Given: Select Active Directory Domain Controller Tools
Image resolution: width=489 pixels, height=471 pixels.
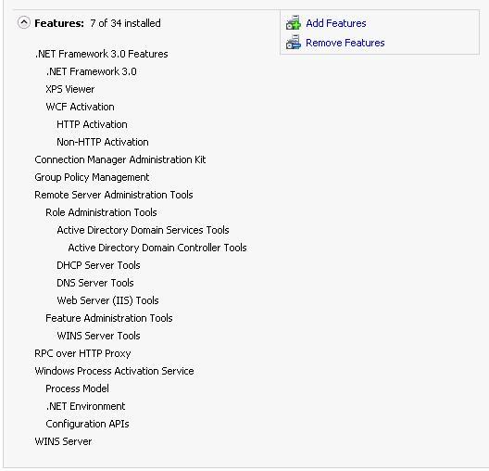Looking at the screenshot, I should pyautogui.click(x=157, y=248).
